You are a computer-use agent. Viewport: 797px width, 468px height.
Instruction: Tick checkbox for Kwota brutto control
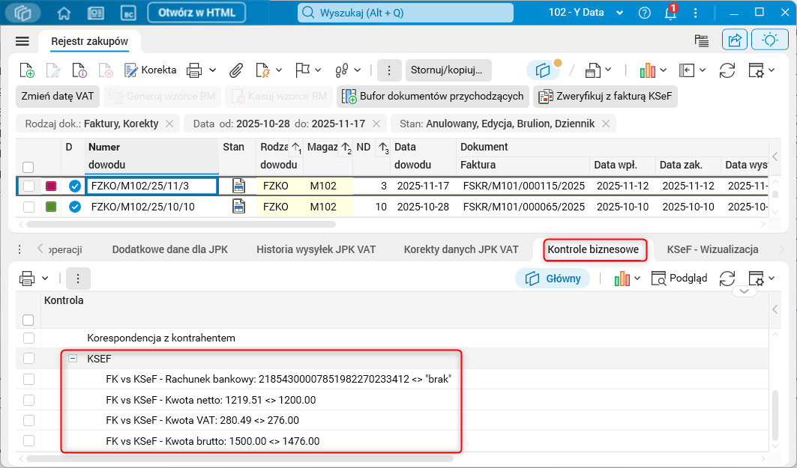[28, 440]
